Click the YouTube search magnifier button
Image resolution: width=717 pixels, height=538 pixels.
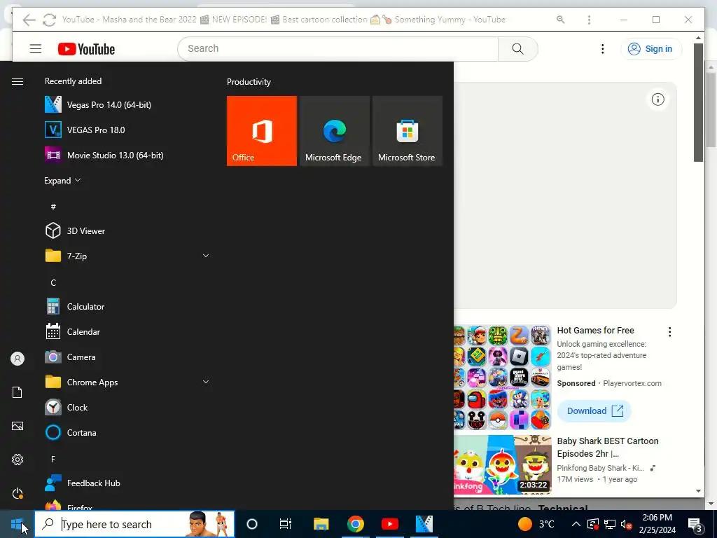coord(517,48)
